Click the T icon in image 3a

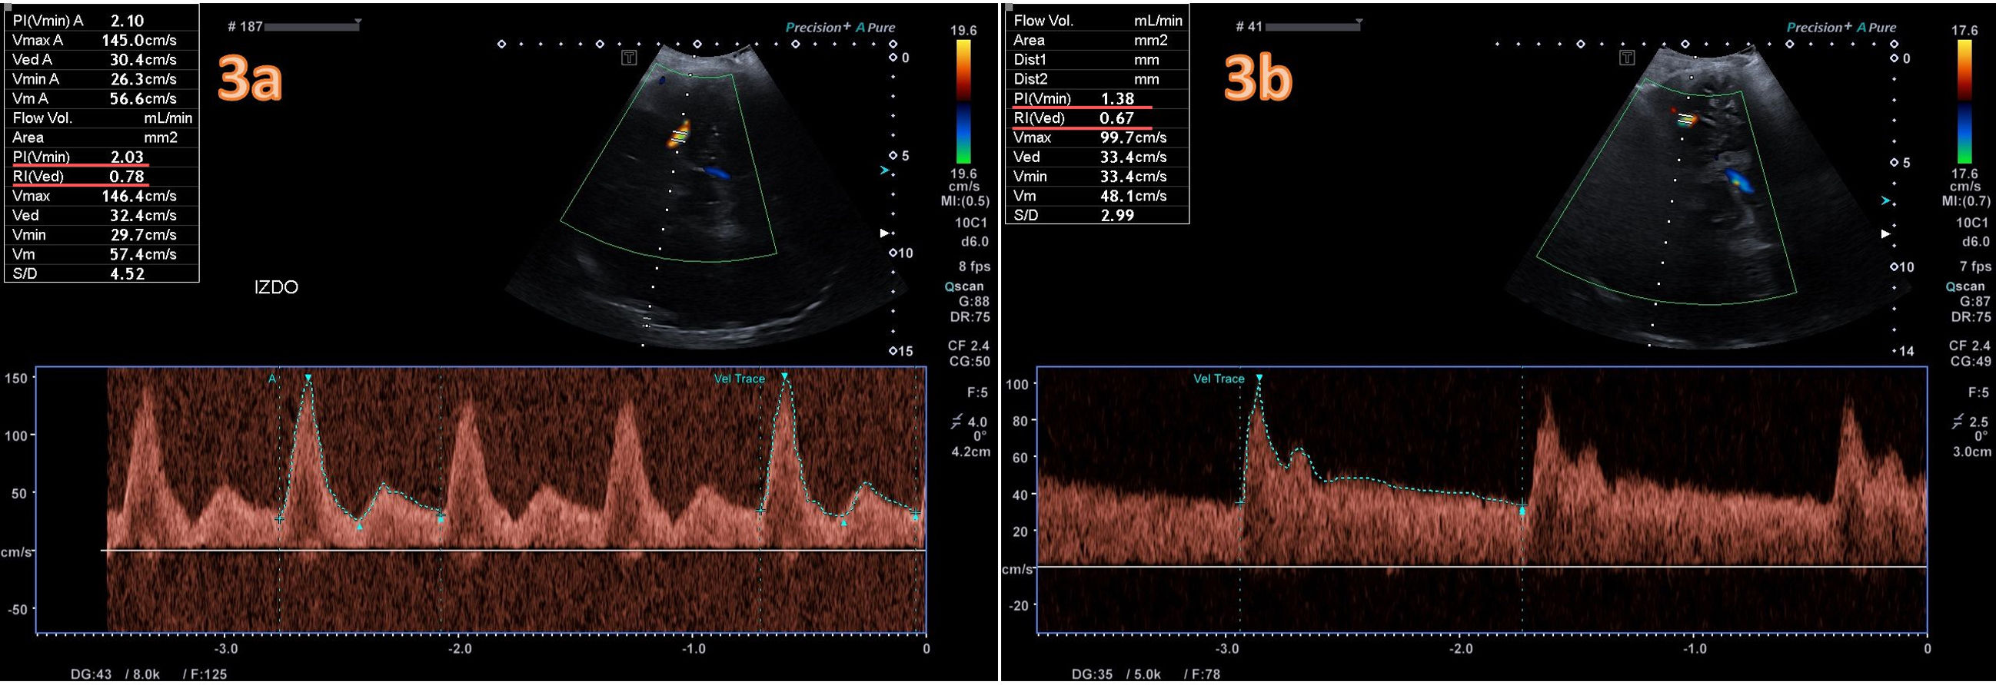point(628,58)
